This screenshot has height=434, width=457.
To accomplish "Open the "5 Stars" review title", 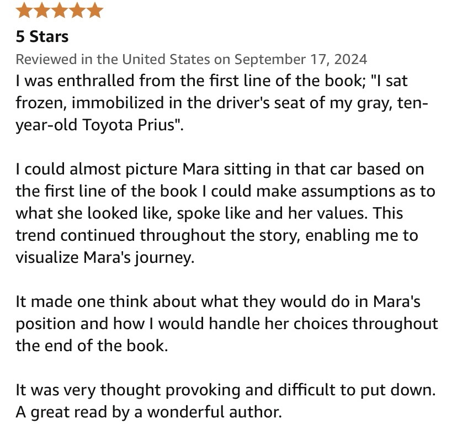I will coord(42,37).
